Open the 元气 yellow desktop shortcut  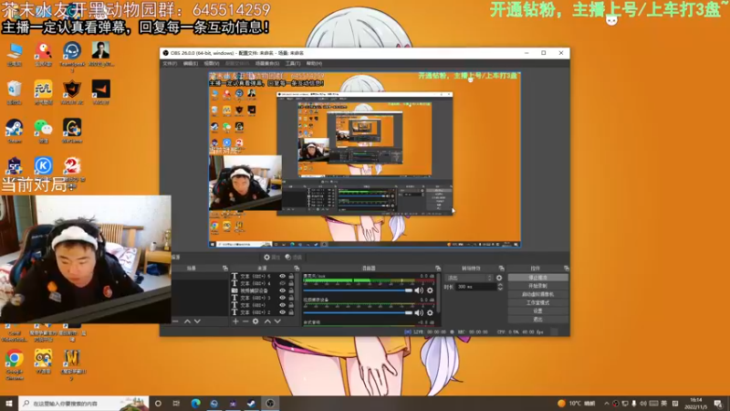pyautogui.click(x=43, y=92)
